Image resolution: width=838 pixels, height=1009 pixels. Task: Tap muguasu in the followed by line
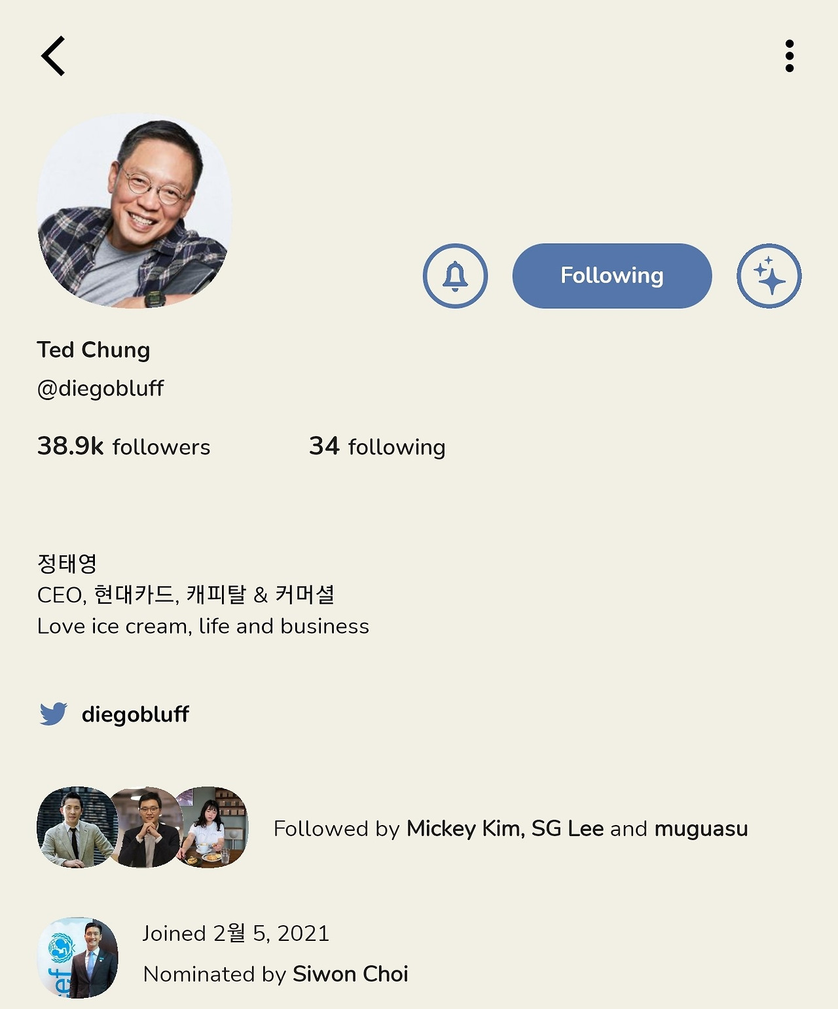pos(701,829)
